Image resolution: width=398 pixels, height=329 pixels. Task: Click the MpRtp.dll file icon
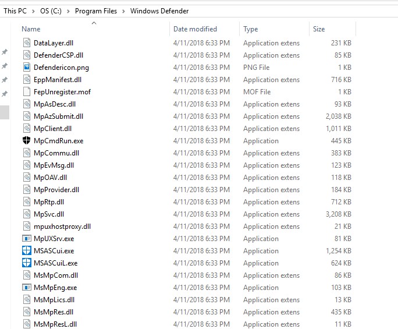tap(27, 201)
